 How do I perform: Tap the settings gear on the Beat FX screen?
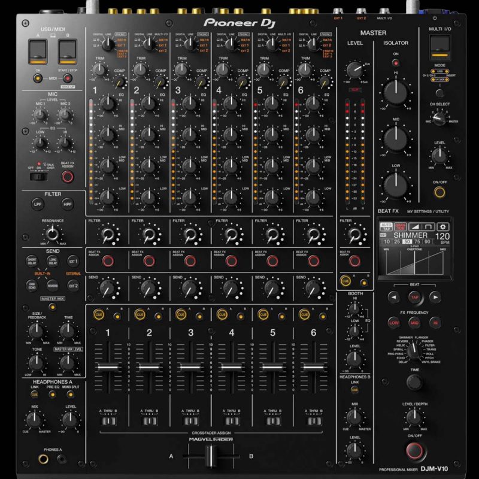click(x=442, y=227)
